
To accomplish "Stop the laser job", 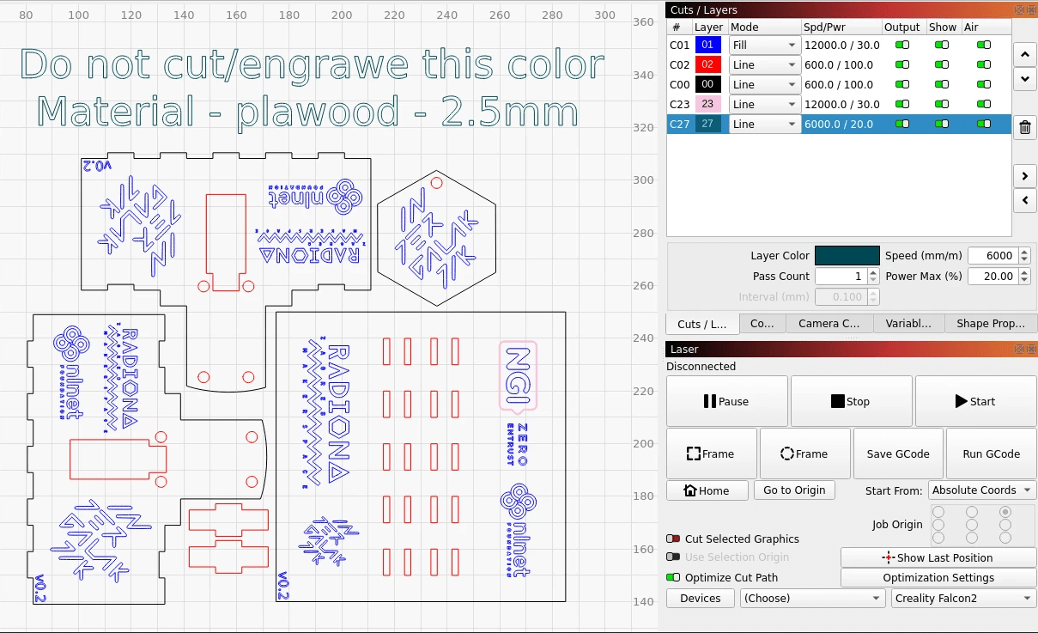I will point(851,401).
